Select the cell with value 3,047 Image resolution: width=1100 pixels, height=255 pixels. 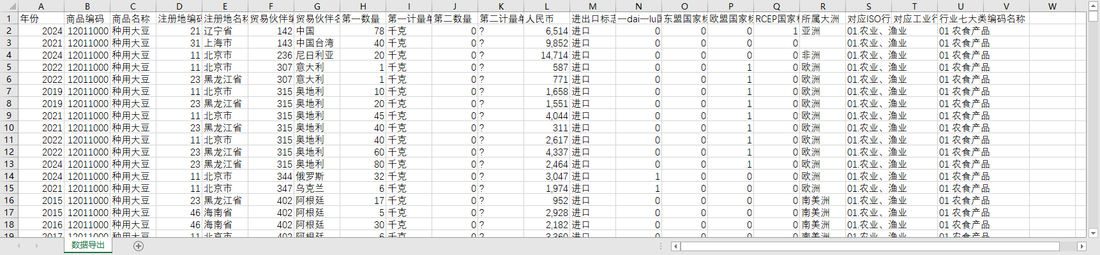pos(547,176)
